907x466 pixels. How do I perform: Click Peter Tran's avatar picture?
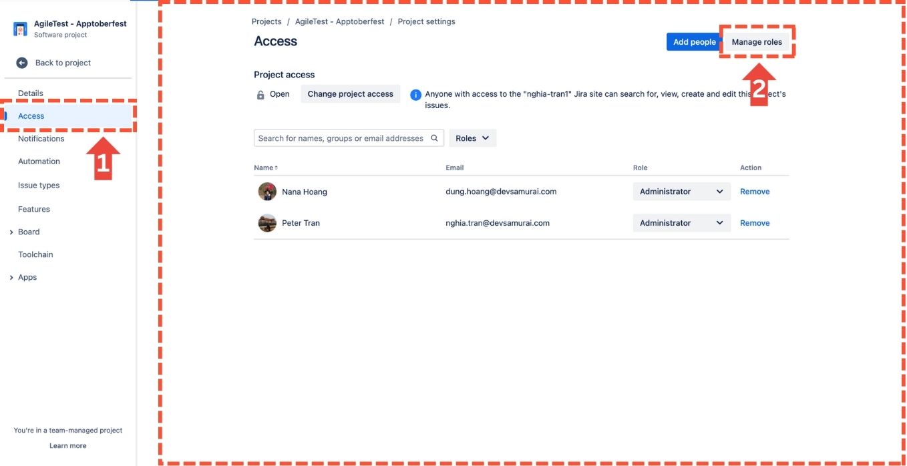pos(267,223)
